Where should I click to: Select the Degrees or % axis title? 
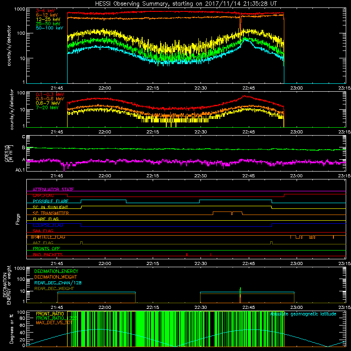pyautogui.click(x=11, y=329)
